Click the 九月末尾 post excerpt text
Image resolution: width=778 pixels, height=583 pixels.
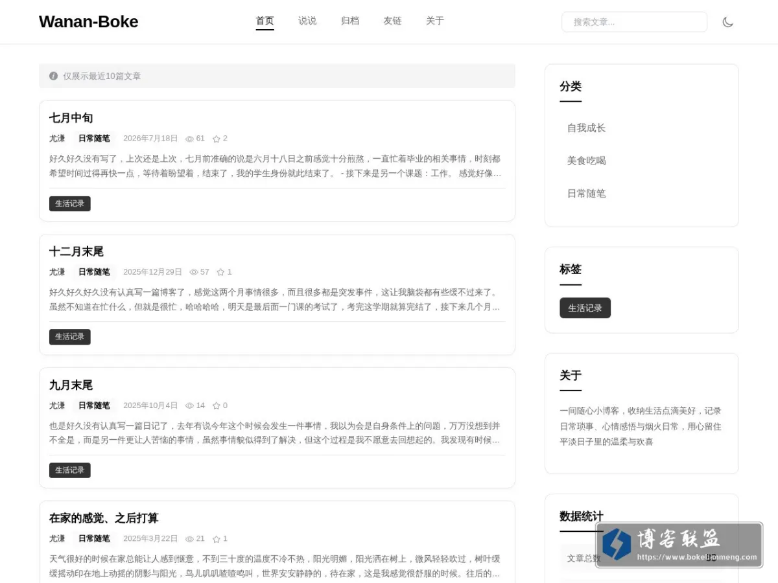(276, 433)
